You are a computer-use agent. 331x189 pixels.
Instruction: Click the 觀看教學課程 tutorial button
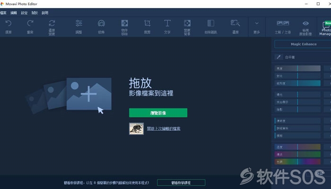[x=181, y=183]
